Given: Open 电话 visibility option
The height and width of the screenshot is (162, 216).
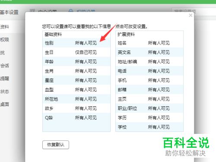Looking at the screenshot, I should point(159,71).
